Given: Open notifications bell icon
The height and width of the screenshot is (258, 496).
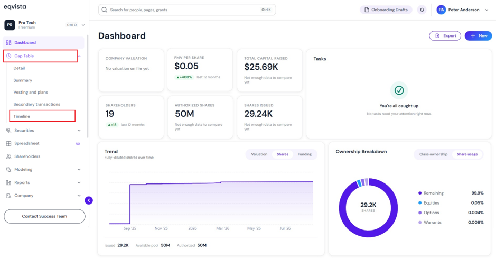Looking at the screenshot, I should [422, 10].
